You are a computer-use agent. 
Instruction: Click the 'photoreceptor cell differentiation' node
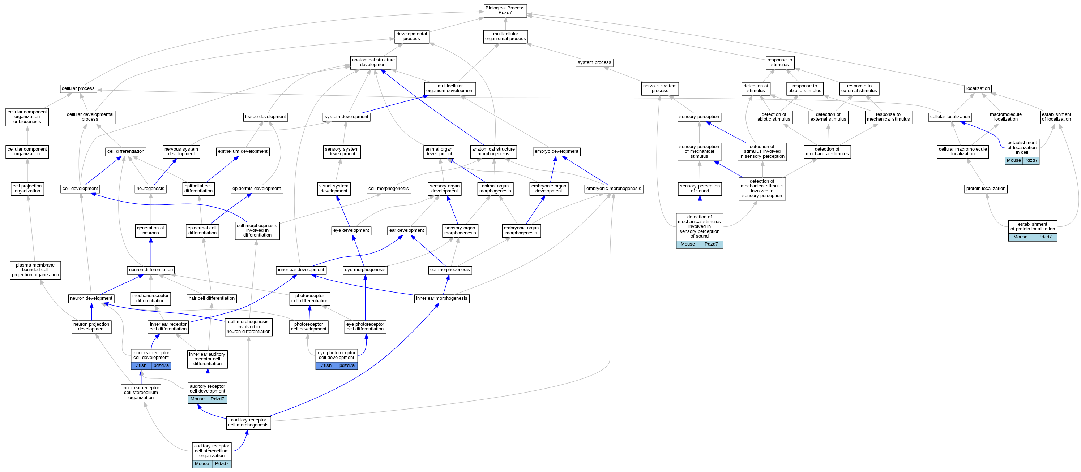tap(310, 298)
